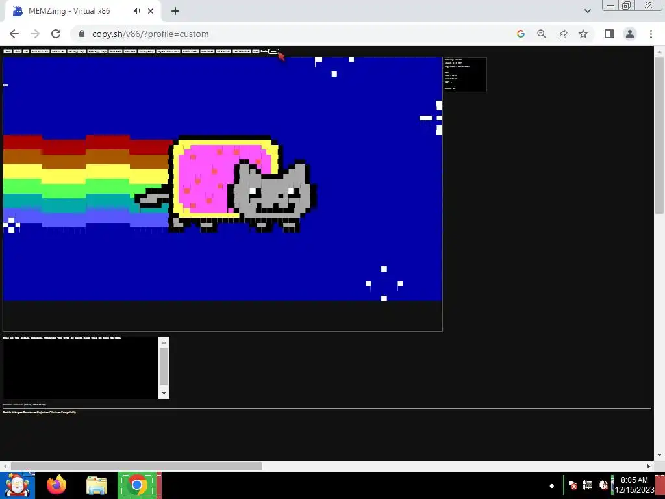Click the Google icon in the address bar
The image size is (665, 499).
tap(521, 34)
